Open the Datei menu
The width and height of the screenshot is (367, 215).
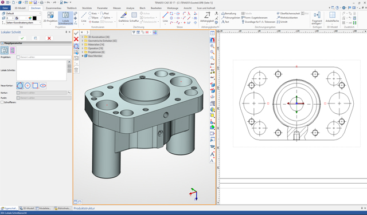tap(5, 8)
